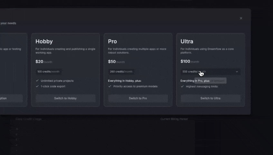The image size is (273, 155).
Task: Click the Hobby plan description text
Action: click(x=65, y=51)
